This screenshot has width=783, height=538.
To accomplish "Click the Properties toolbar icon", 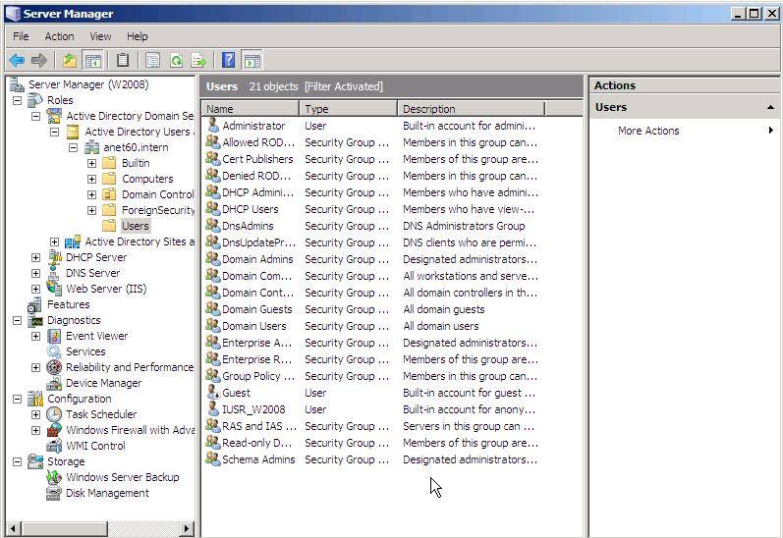I will coord(153,61).
